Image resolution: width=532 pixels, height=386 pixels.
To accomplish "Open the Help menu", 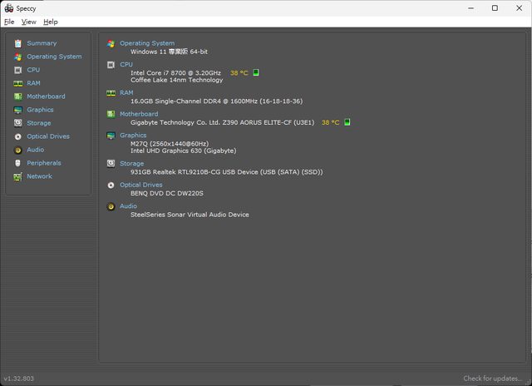I will 51,22.
